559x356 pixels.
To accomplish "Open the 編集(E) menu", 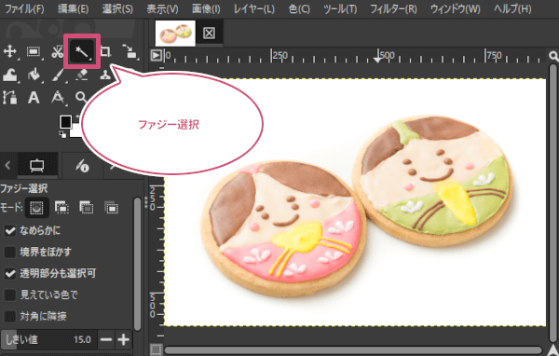I will point(73,8).
